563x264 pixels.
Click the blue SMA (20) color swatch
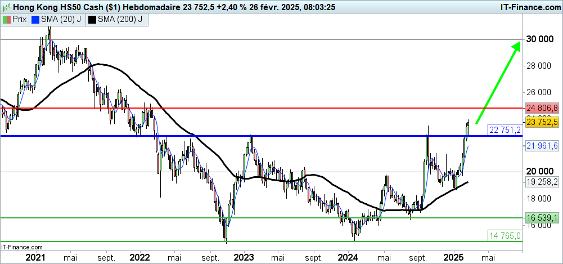point(35,20)
